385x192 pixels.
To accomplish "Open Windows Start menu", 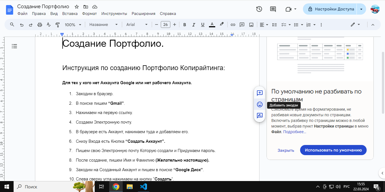I will (7, 187).
